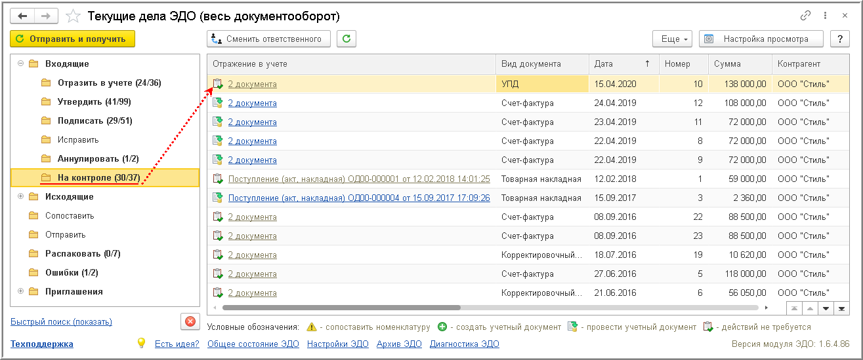Add this page to favorites star

(74, 16)
